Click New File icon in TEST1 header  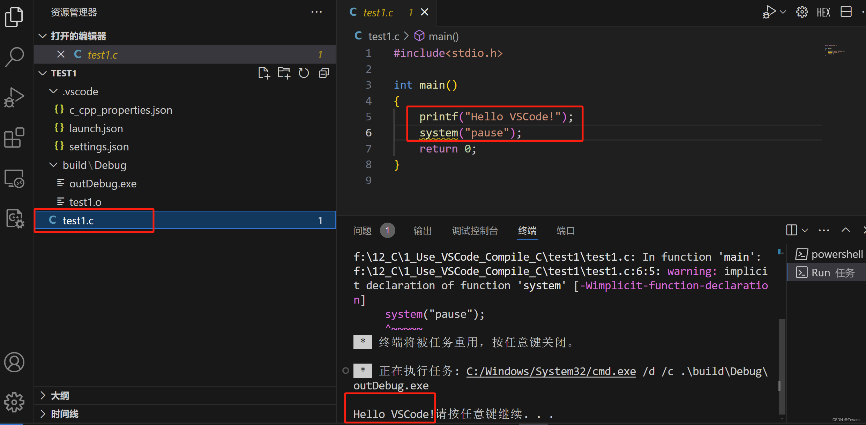click(264, 73)
